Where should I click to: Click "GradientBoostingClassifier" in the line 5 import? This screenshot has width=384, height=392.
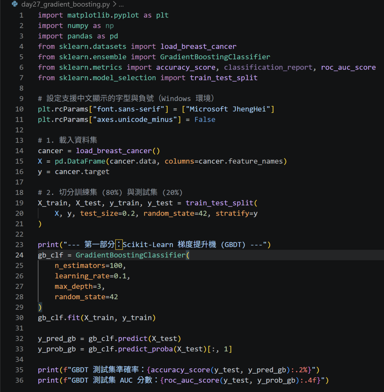click(215, 57)
